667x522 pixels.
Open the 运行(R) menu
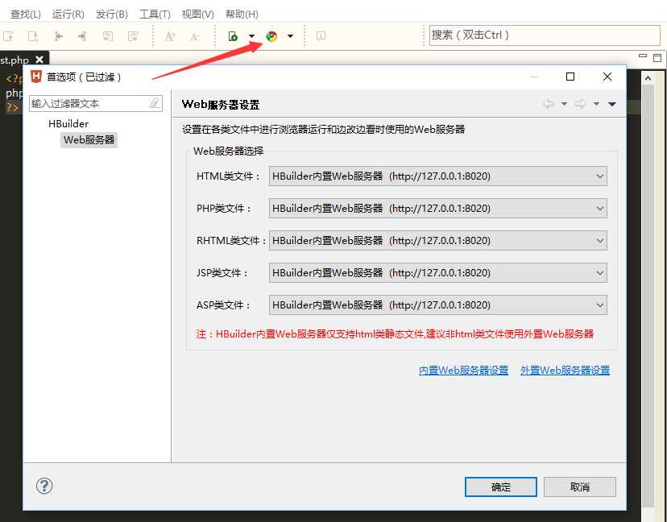68,14
